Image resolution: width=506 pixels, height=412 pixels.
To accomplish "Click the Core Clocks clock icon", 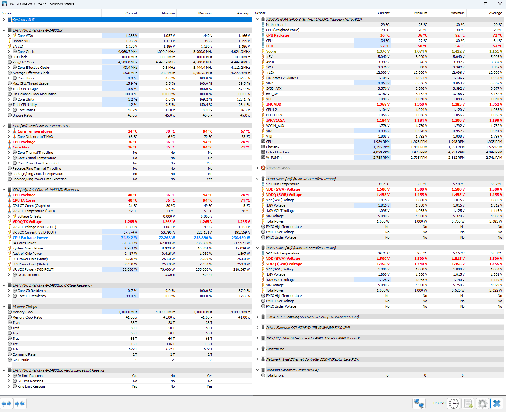I will 15,52.
